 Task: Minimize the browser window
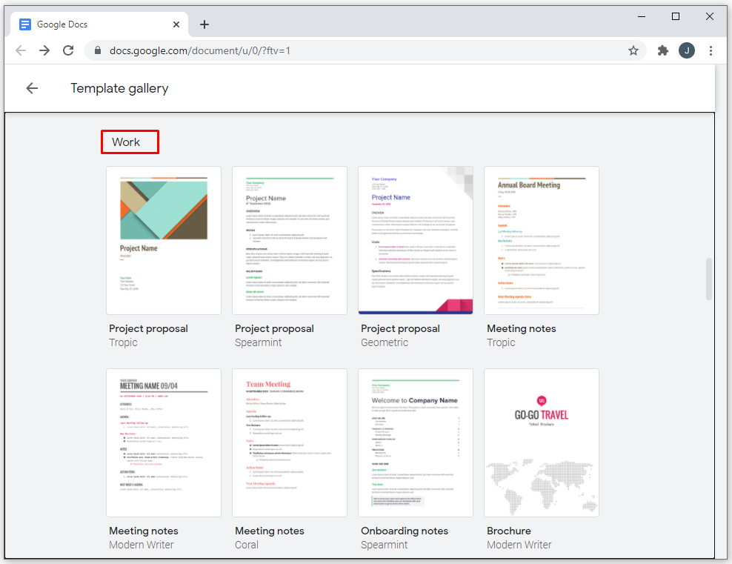(642, 16)
